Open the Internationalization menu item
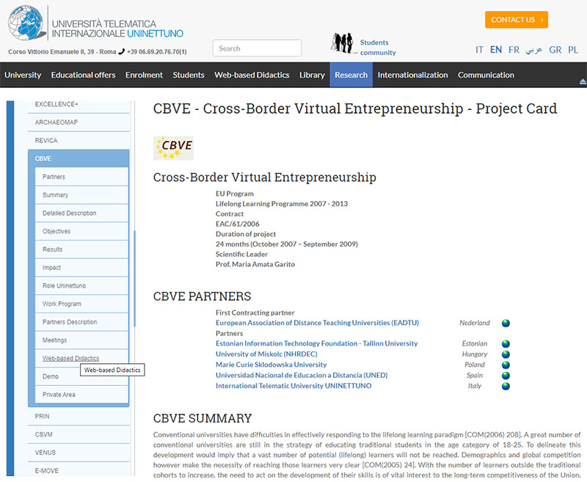The width and height of the screenshot is (587, 482). click(412, 75)
